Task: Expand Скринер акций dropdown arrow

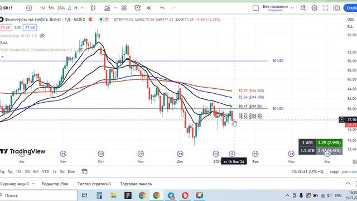Action: [33, 184]
